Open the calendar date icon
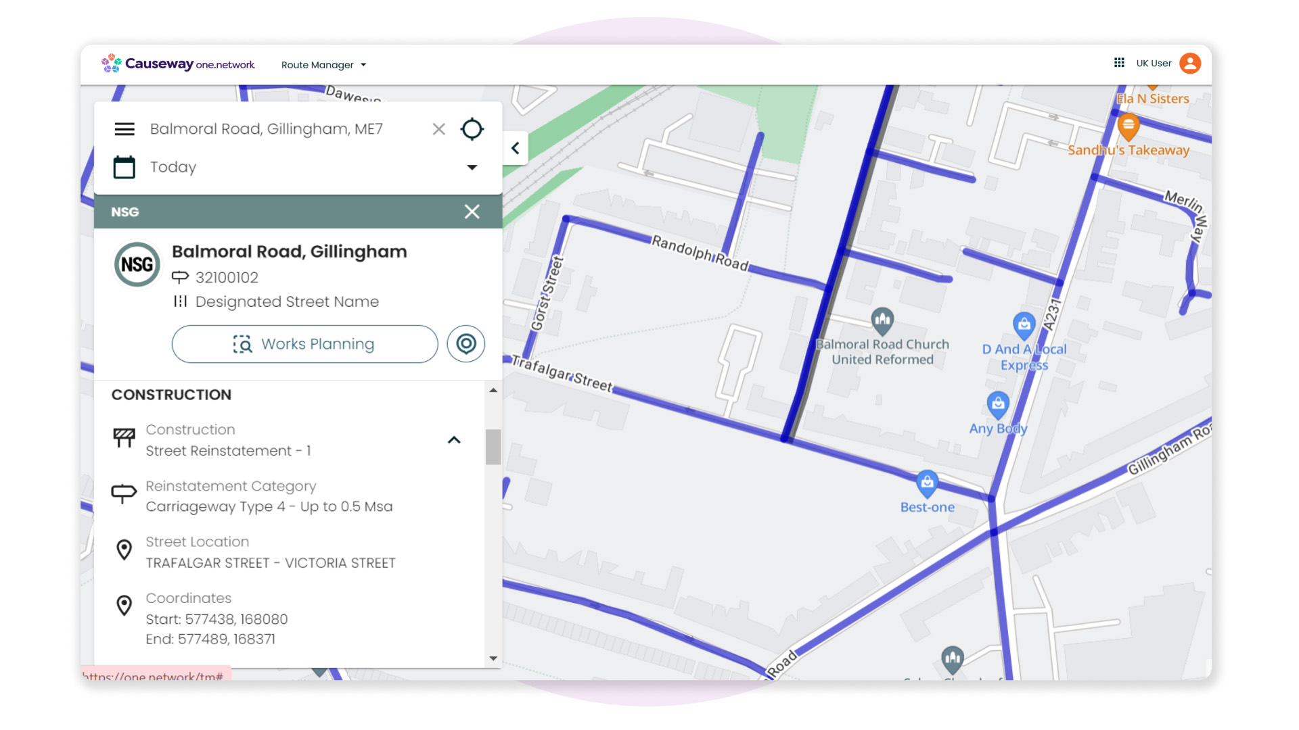 (x=124, y=167)
